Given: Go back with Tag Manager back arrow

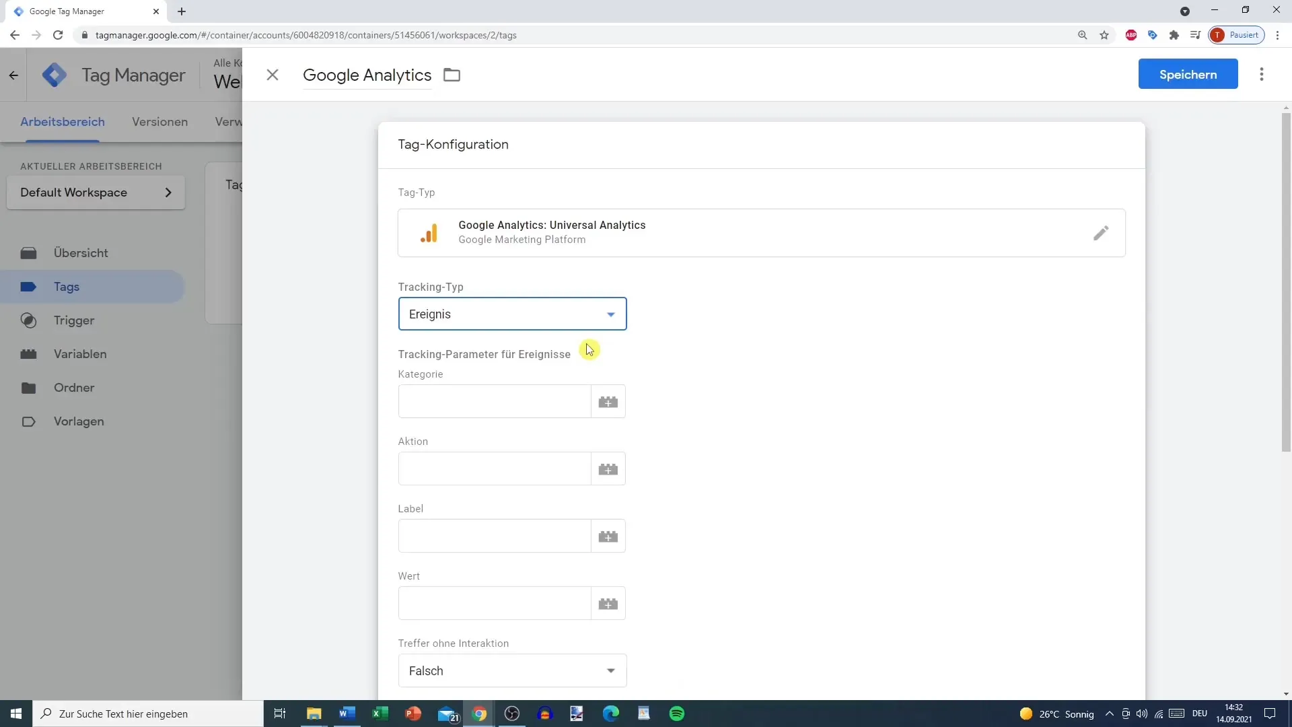Looking at the screenshot, I should pyautogui.click(x=13, y=75).
